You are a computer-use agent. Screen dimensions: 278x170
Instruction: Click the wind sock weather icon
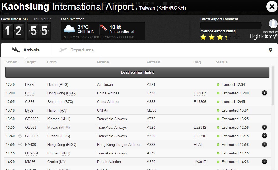tap(103, 29)
